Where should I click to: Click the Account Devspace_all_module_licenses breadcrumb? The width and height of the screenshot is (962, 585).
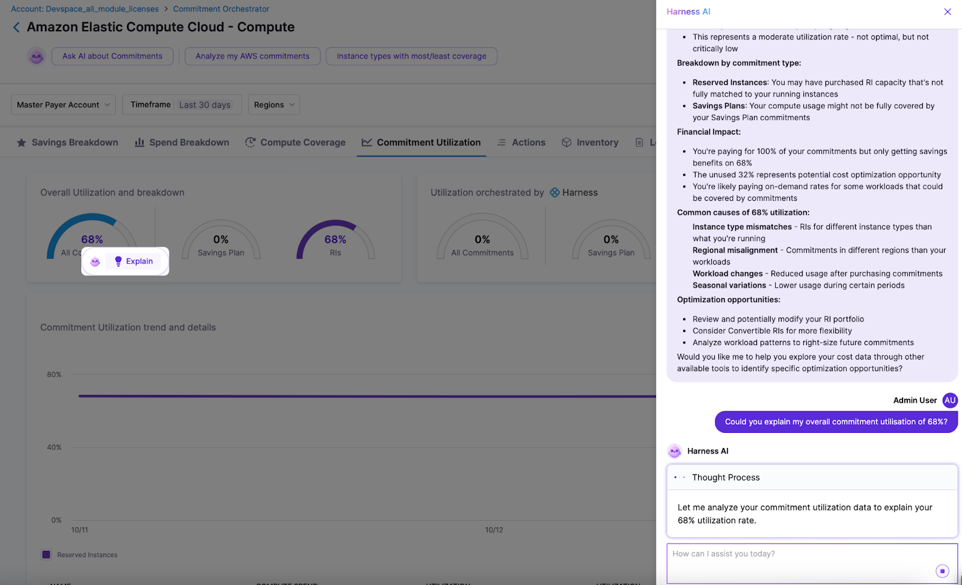click(85, 9)
